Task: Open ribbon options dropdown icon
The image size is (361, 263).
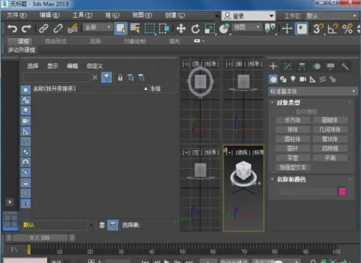Action: (x=199, y=41)
